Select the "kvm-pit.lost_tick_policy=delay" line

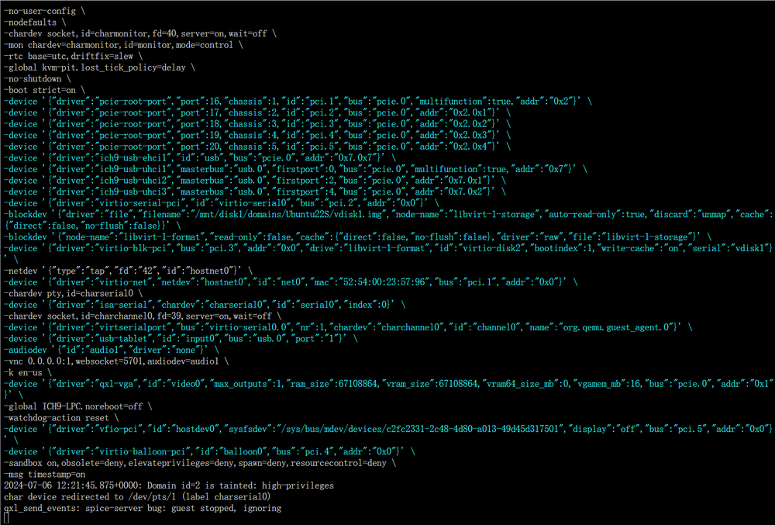[x=99, y=67]
